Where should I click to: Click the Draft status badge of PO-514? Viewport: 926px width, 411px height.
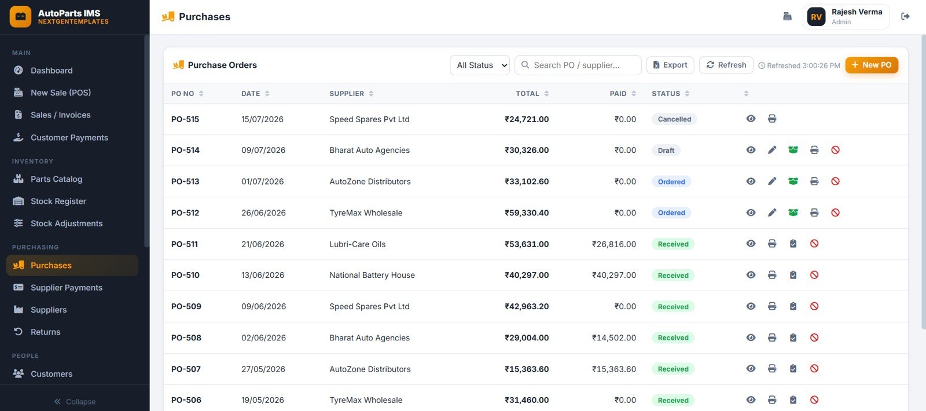666,151
